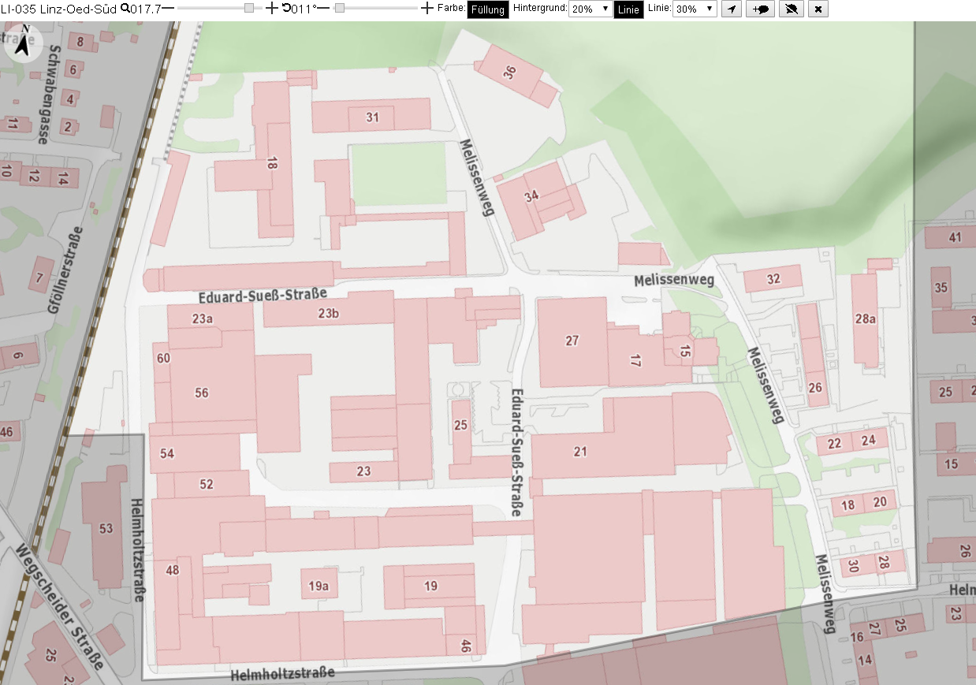Click the rotation reset arrow icon
Viewport: 976px width, 685px height.
(286, 9)
